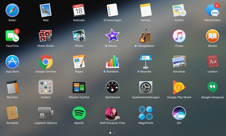Viewport: 226px width, 136px height.
Task: Click the "Mission Control" label text
Action: tap(79, 97)
